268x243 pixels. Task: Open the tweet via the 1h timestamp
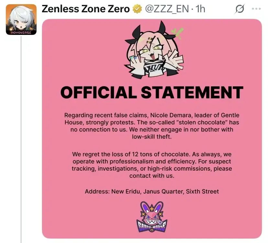[200, 9]
